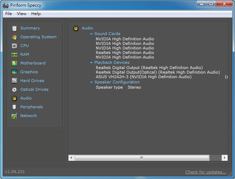Click the Summary icon in sidebar
This screenshot has width=235, height=179.
tap(14, 28)
